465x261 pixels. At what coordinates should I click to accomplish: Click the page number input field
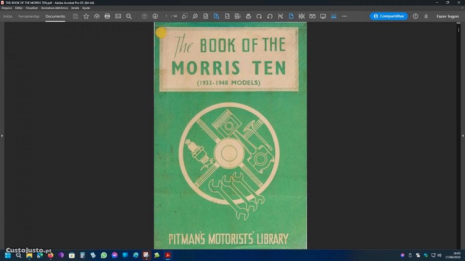tap(166, 16)
